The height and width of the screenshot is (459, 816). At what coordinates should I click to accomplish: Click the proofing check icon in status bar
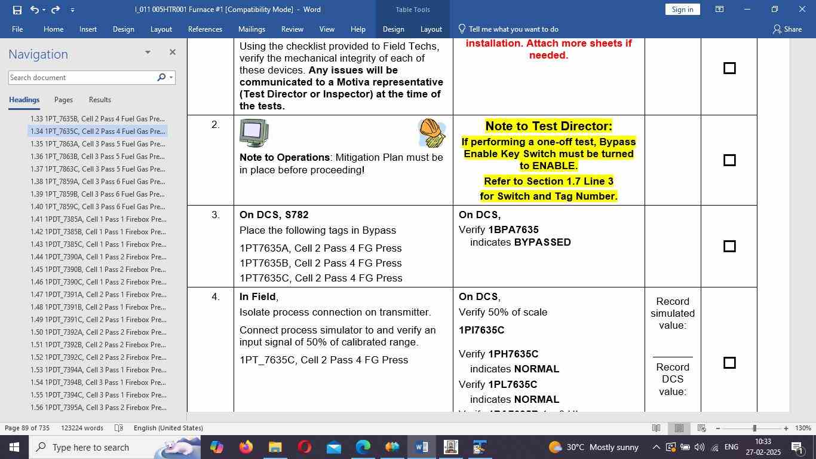tap(119, 428)
